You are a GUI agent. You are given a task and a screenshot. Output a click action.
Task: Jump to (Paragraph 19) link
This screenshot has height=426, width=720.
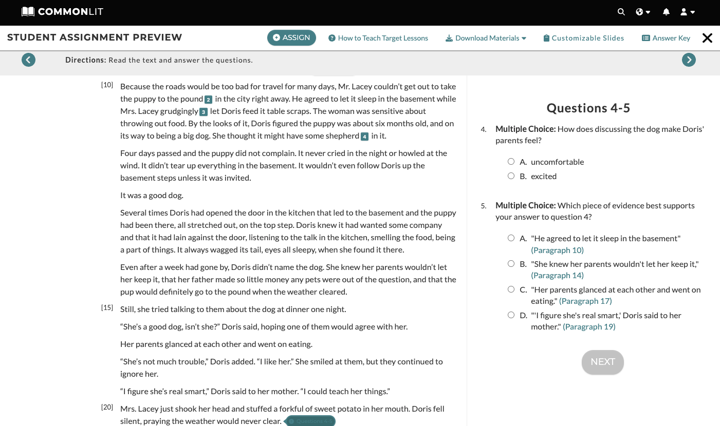[589, 327]
